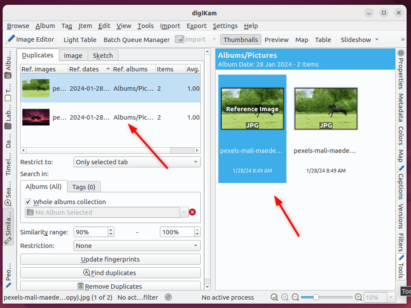Switch to the Sketch tab
Image resolution: width=411 pixels, height=308 pixels.
(x=103, y=56)
